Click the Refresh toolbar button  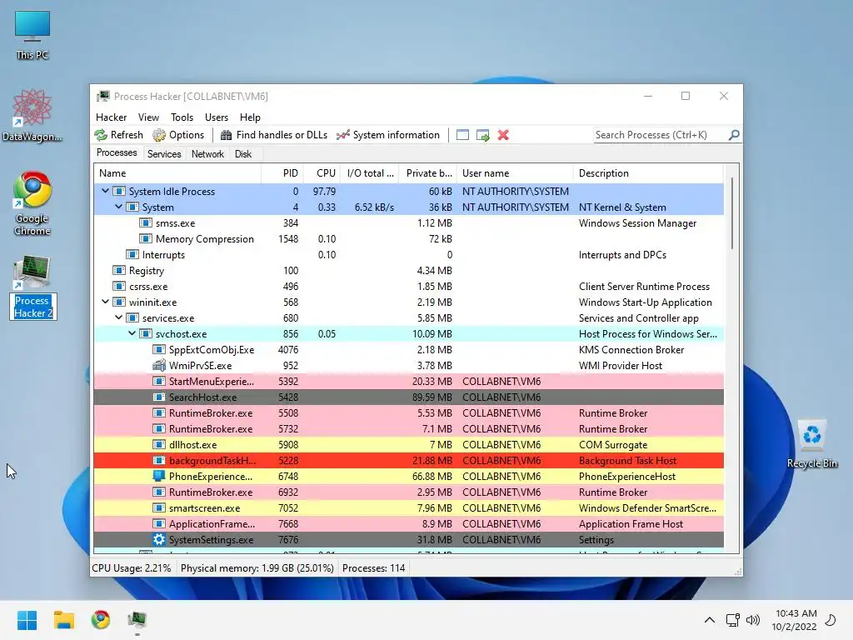coord(118,135)
